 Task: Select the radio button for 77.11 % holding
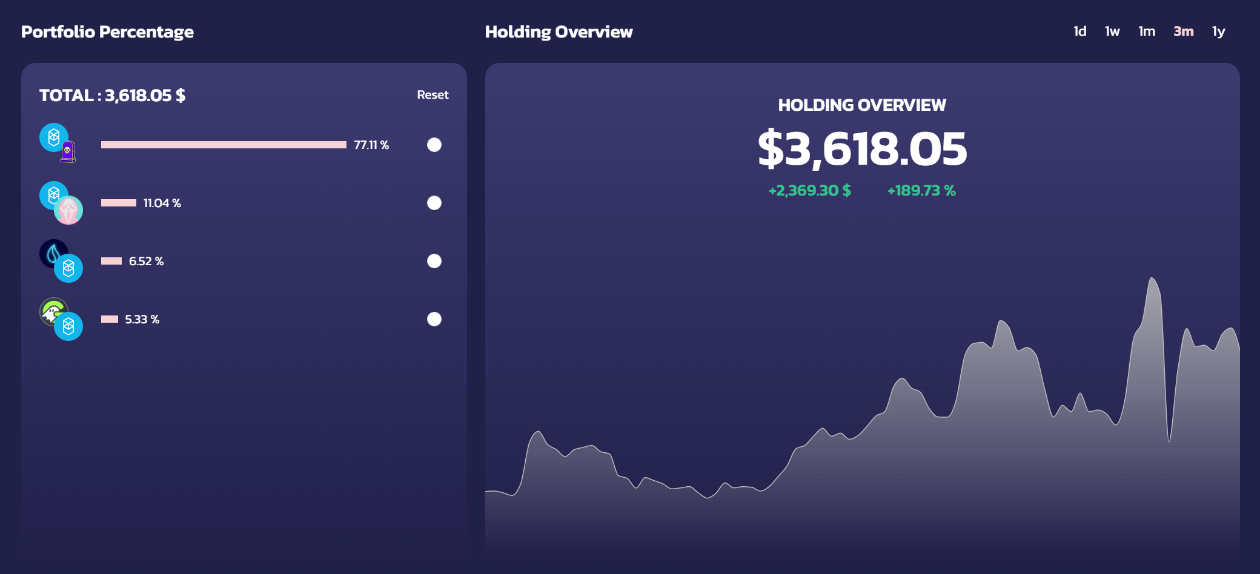tap(434, 145)
